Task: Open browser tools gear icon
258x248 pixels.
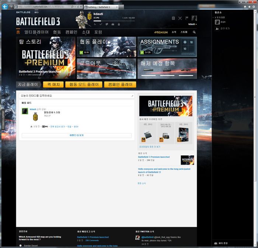Action: point(254,7)
